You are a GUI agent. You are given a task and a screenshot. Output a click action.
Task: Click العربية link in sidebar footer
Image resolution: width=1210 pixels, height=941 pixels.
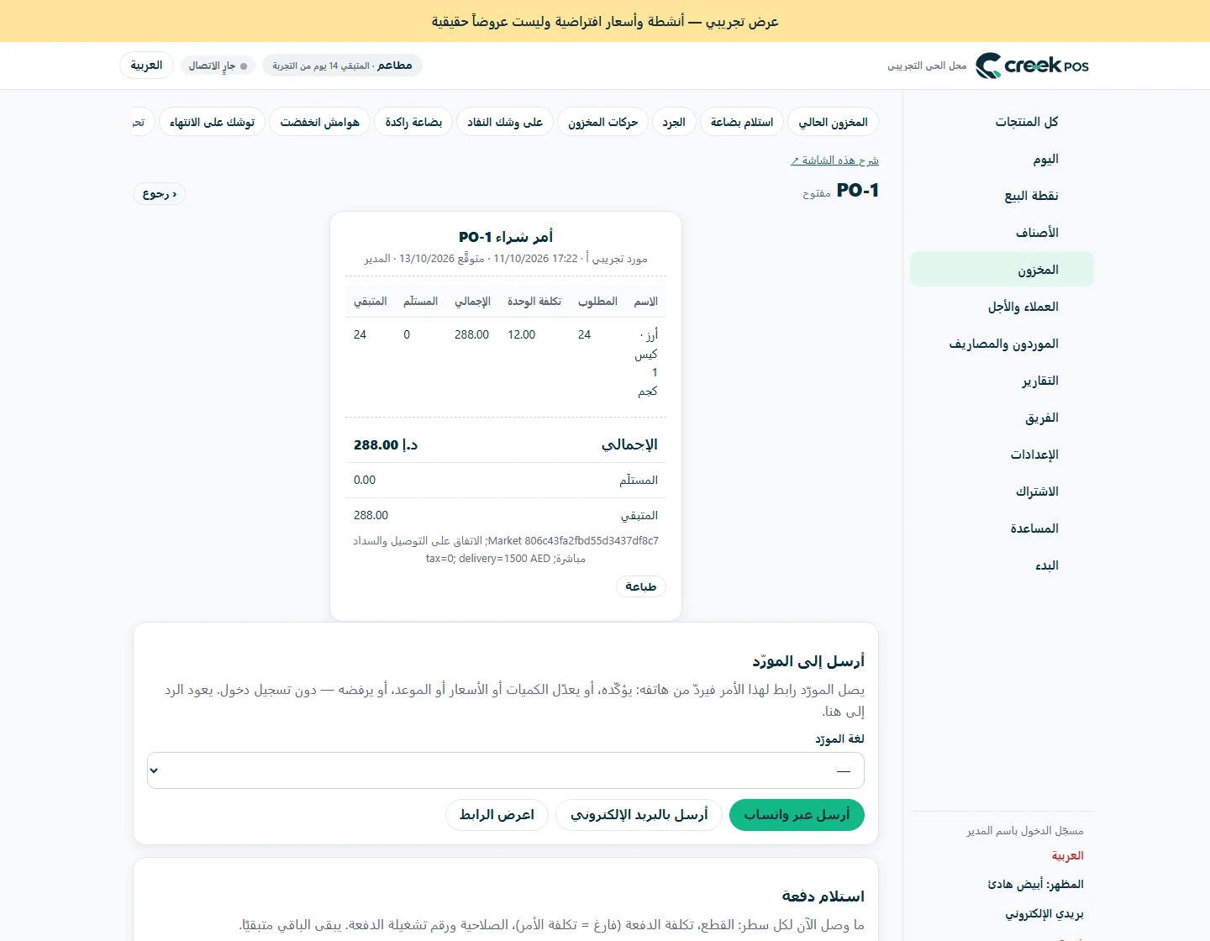tap(1067, 855)
